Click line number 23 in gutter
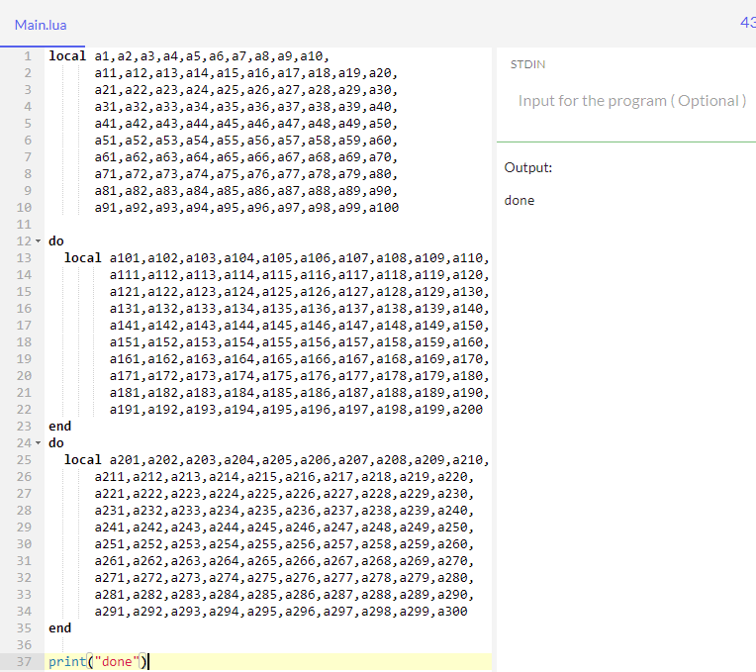The width and height of the screenshot is (756, 672). pos(24,427)
